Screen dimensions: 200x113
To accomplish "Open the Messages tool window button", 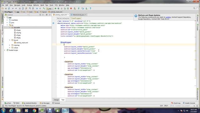I will pyautogui.click(x=45, y=103).
